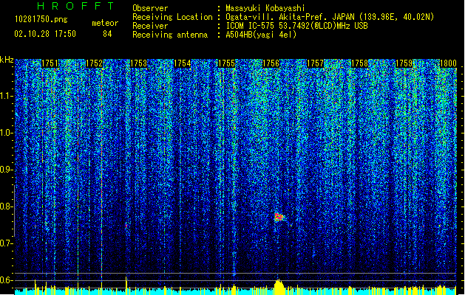Select the file name 10281750.png
The width and height of the screenshot is (465, 295).
[x=41, y=19]
